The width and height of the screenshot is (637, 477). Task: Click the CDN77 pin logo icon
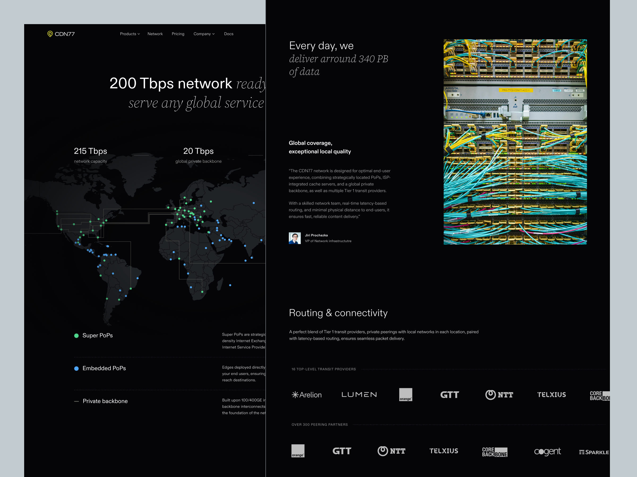(50, 34)
